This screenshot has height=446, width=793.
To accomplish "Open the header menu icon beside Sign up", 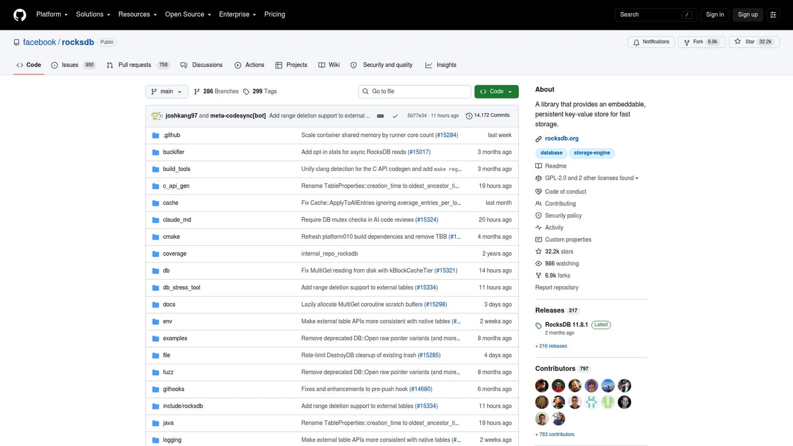I will pos(773,15).
